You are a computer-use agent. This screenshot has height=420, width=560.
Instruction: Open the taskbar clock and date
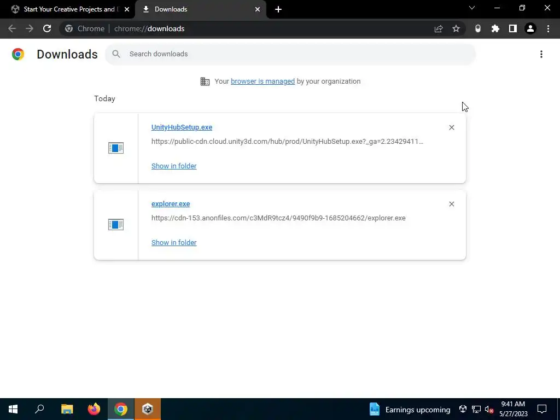[x=513, y=409]
